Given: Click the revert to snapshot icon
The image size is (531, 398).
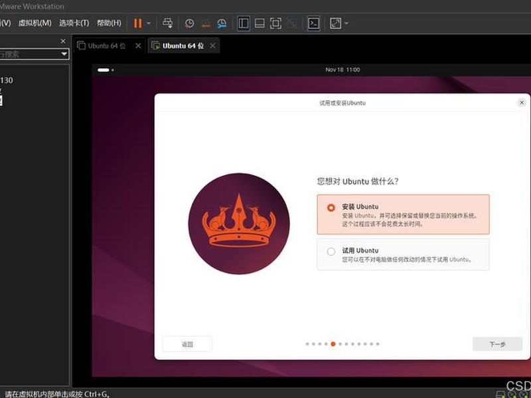Looking at the screenshot, I should click(x=206, y=23).
